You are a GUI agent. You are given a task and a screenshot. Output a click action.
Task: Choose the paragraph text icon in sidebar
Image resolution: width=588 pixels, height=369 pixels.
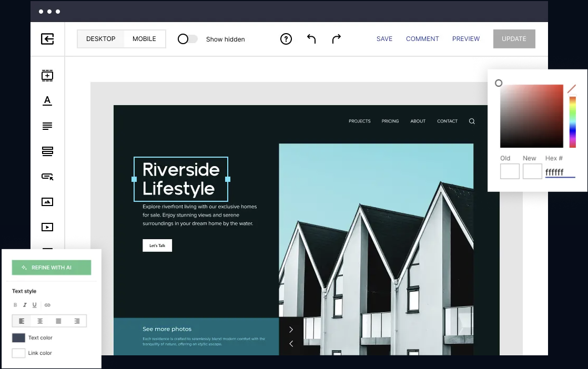pyautogui.click(x=47, y=126)
